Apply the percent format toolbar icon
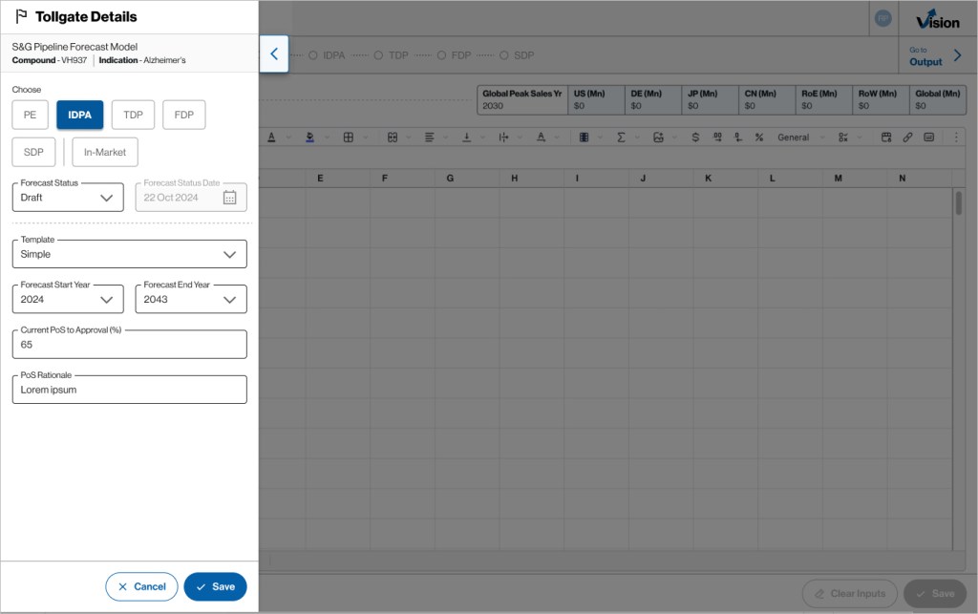The height and width of the screenshot is (614, 978). pos(759,138)
